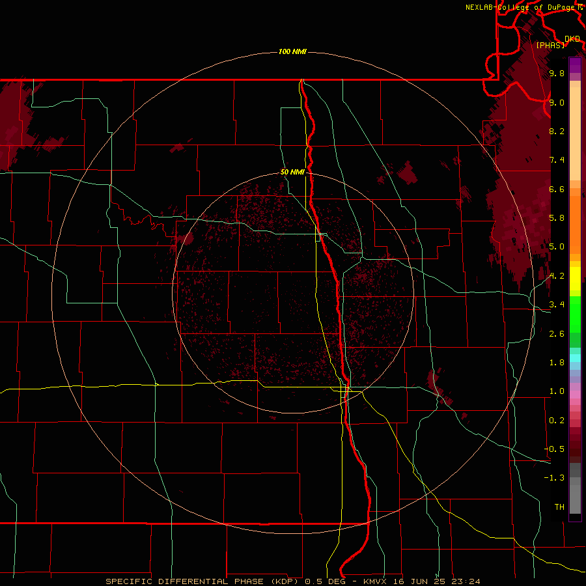Click the 50 NMI range ring label
This screenshot has width=586, height=586.
292,172
